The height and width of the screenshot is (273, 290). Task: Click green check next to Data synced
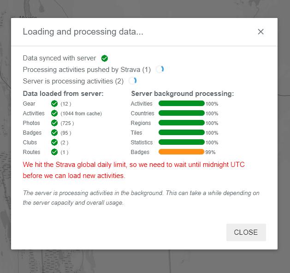click(x=105, y=58)
